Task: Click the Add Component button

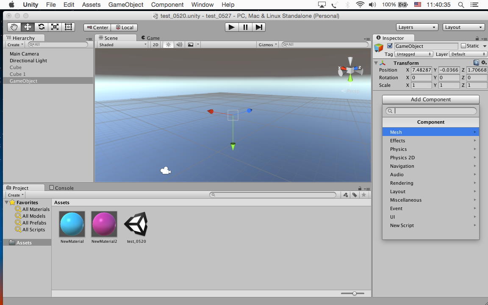Action: tap(430, 100)
